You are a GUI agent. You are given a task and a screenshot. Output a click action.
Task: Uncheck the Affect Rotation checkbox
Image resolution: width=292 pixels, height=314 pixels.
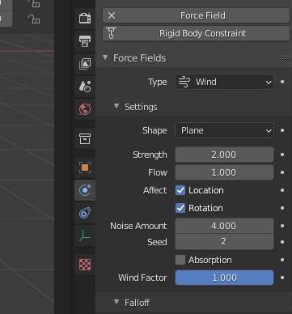(180, 208)
